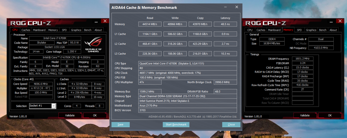The image size is (347, 138).
Task: Open Caches tab in left CPU-Z window
Action: [26, 30]
